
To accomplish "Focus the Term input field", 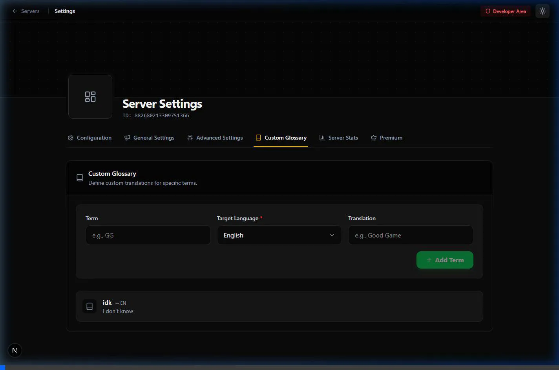I will [148, 235].
